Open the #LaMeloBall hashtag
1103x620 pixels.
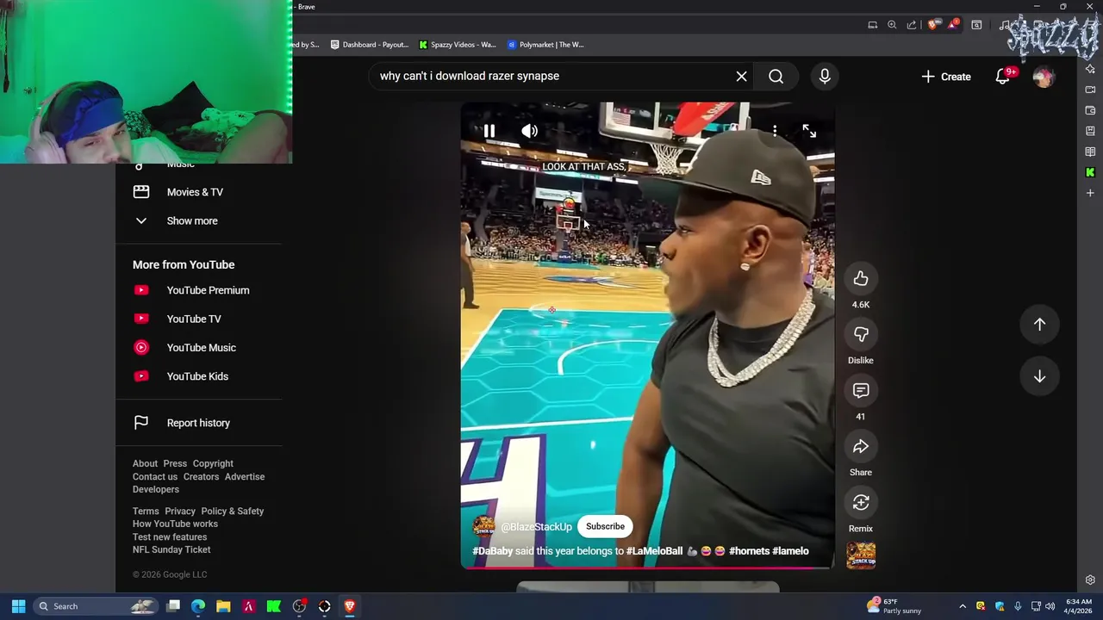click(654, 551)
